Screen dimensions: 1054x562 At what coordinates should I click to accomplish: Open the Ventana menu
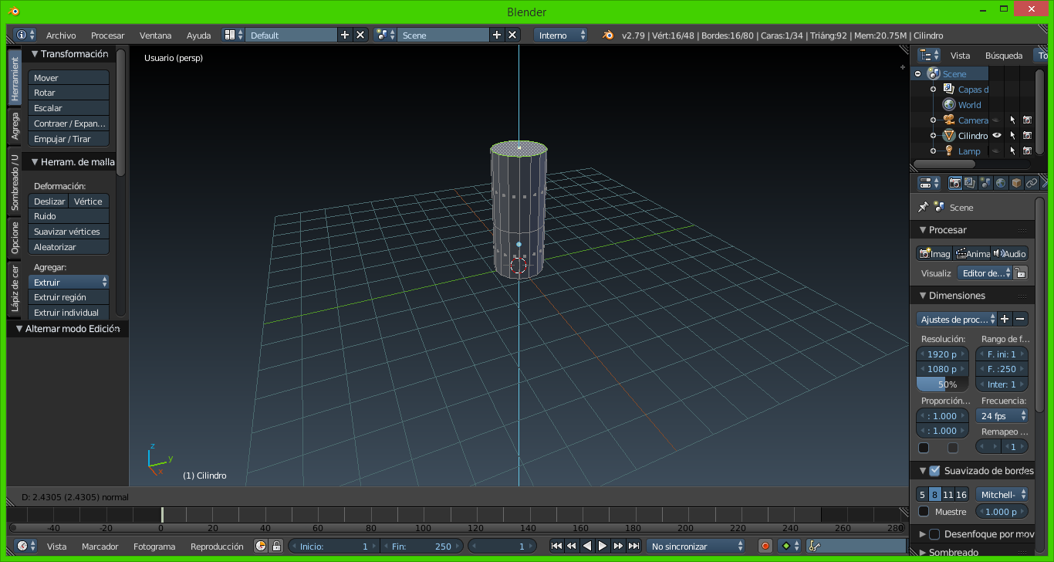point(155,36)
